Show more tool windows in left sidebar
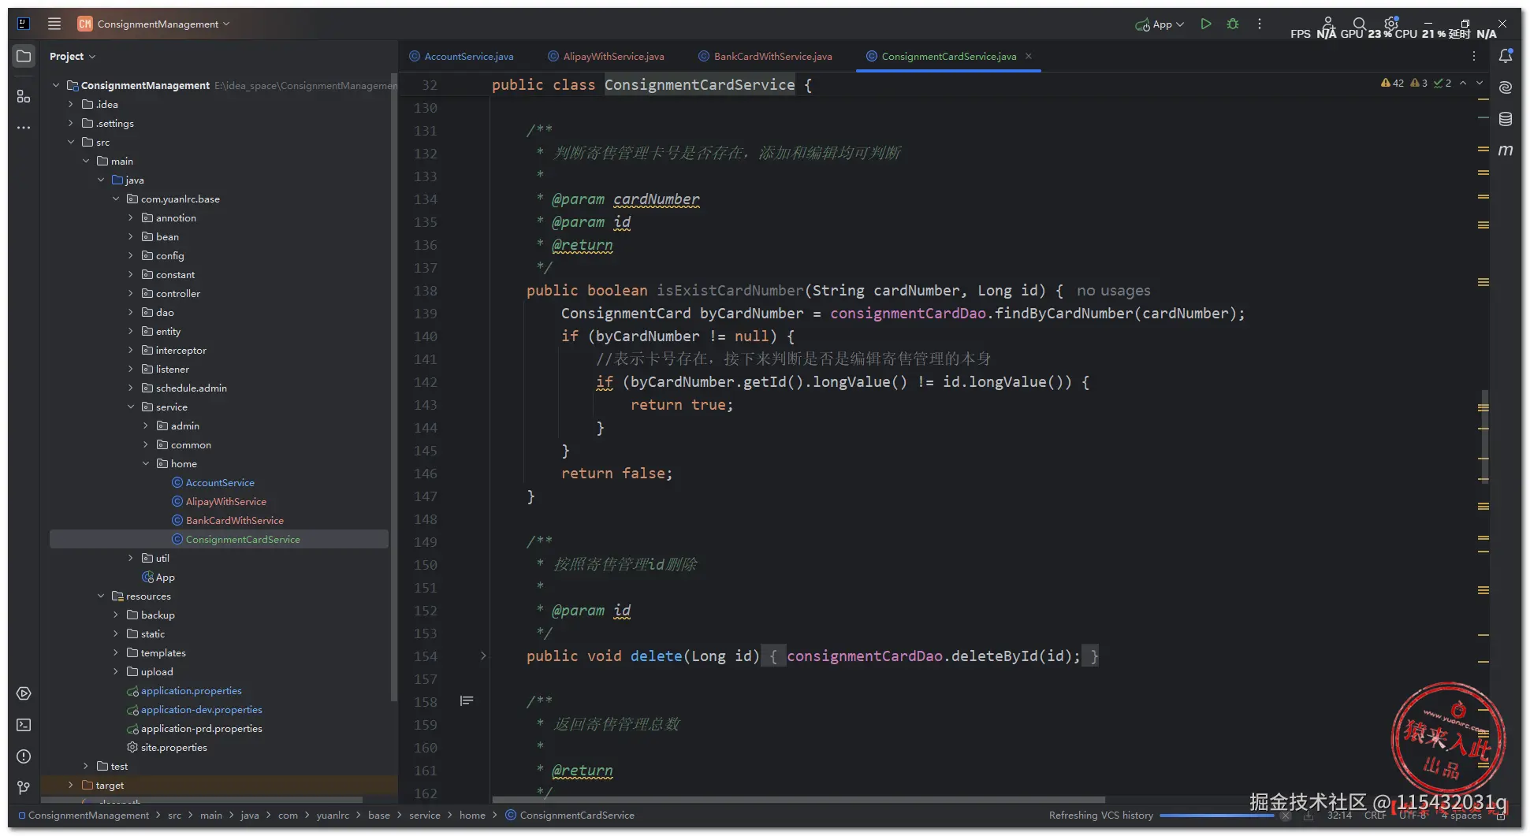Screen dimensions: 1530x836 [24, 127]
